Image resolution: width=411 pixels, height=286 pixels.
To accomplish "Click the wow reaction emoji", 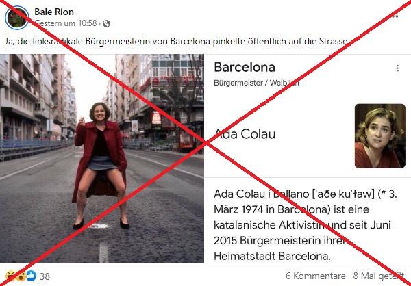I will 21,276.
